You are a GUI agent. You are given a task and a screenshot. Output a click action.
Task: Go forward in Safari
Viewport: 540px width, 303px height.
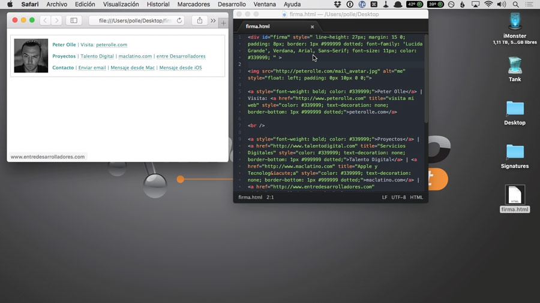(57, 20)
